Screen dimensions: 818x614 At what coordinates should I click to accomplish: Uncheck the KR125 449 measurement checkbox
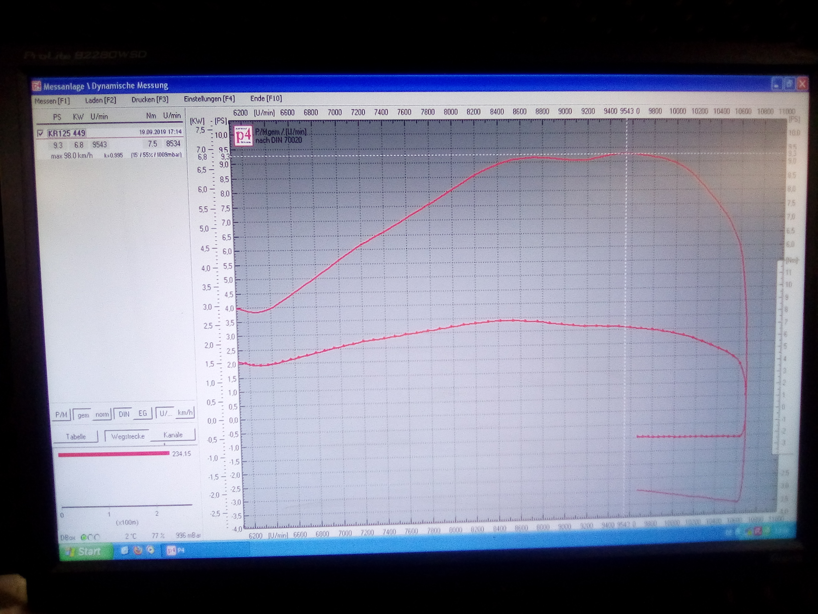coord(40,133)
